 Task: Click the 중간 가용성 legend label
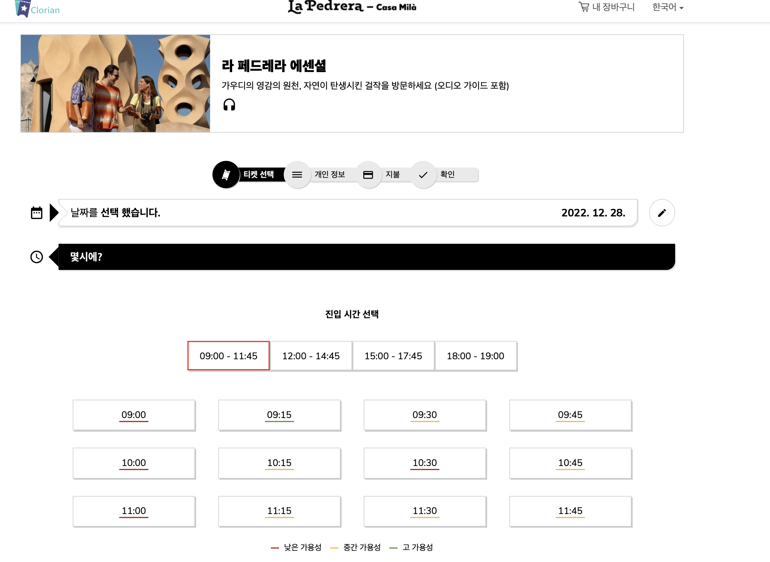[362, 547]
